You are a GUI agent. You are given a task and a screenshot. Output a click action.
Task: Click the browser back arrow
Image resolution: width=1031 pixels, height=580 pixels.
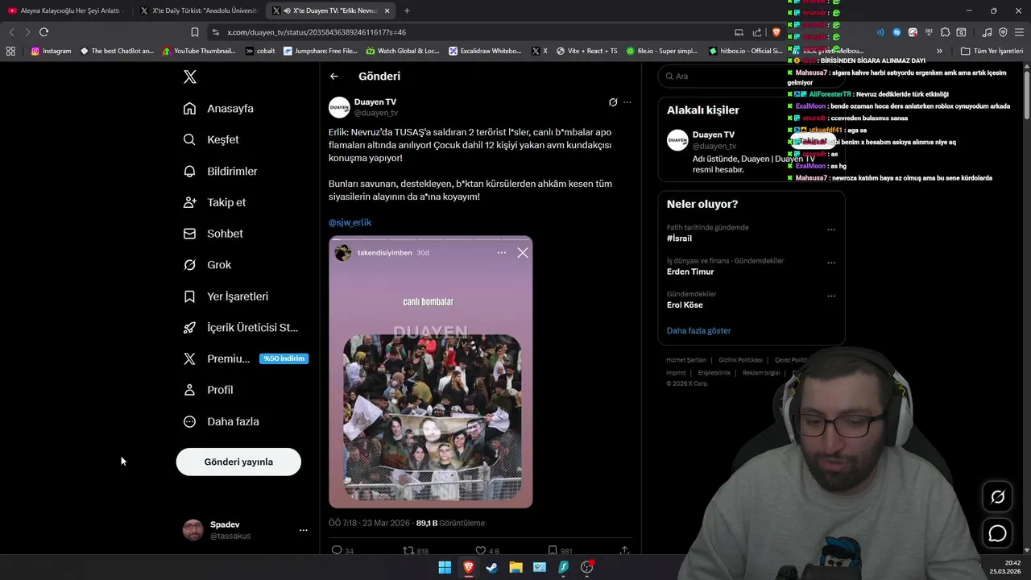pyautogui.click(x=11, y=32)
